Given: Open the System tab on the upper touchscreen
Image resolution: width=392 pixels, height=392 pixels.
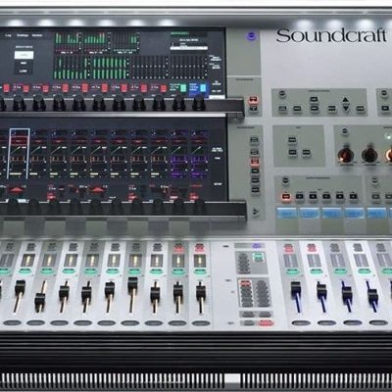Looking at the screenshot, I should pos(37,35).
